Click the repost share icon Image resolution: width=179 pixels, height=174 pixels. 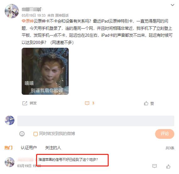[25, 103]
